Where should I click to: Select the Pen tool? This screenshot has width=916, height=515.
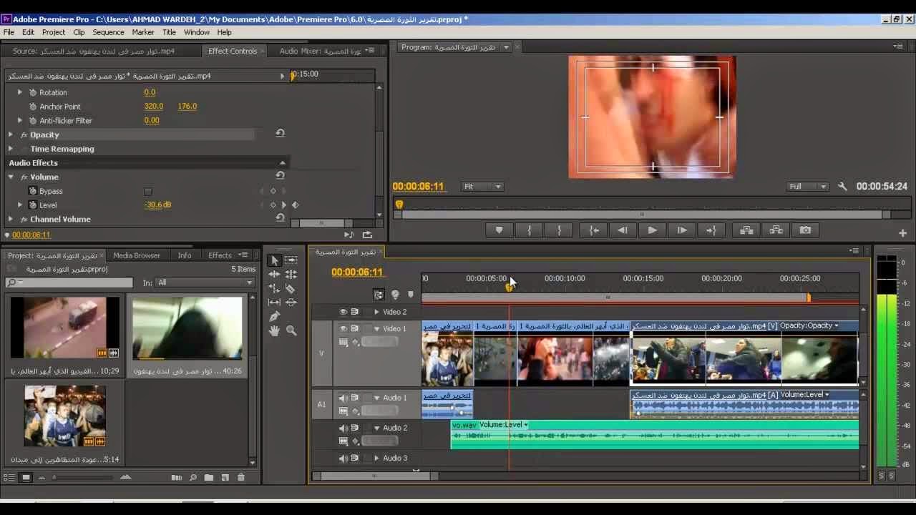[x=274, y=317]
